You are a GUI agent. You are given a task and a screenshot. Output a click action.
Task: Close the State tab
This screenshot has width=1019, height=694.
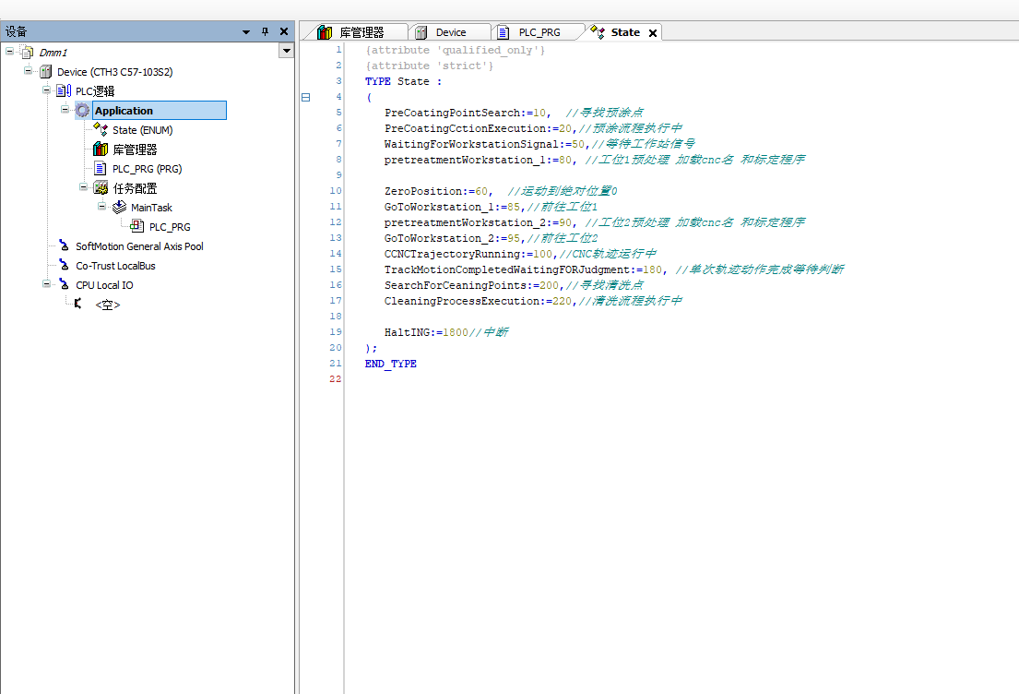(x=653, y=33)
